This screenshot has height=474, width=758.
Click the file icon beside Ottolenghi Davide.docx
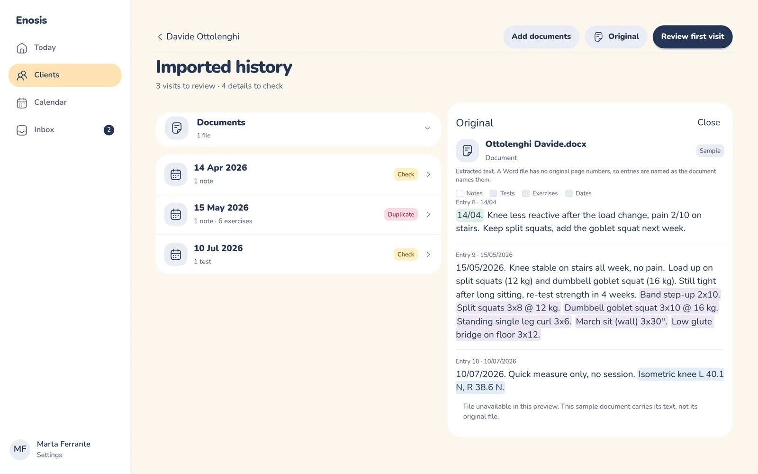(468, 151)
